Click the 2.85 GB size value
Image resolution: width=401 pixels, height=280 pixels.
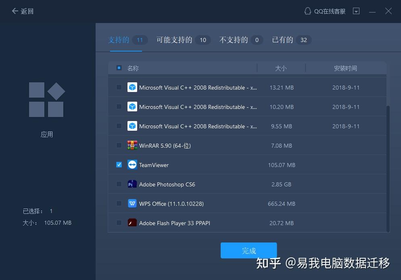point(281,184)
